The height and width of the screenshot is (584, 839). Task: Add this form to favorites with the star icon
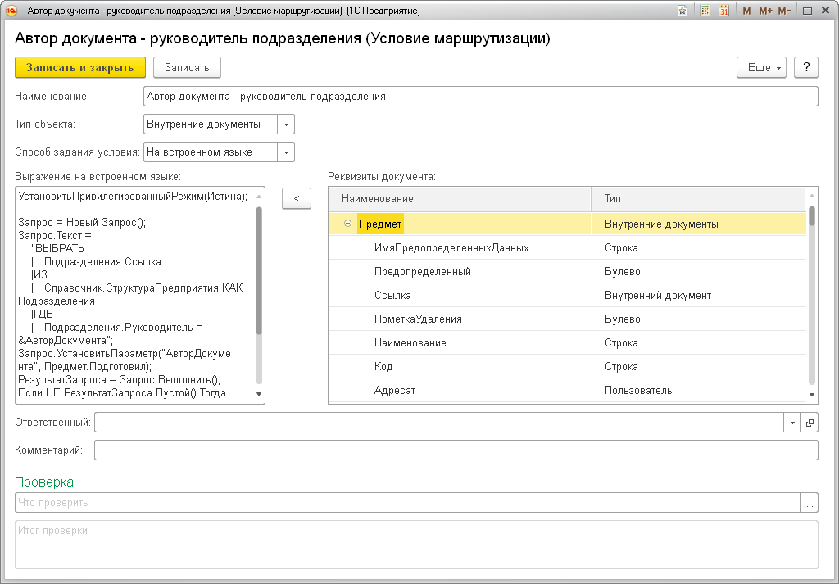coord(683,11)
